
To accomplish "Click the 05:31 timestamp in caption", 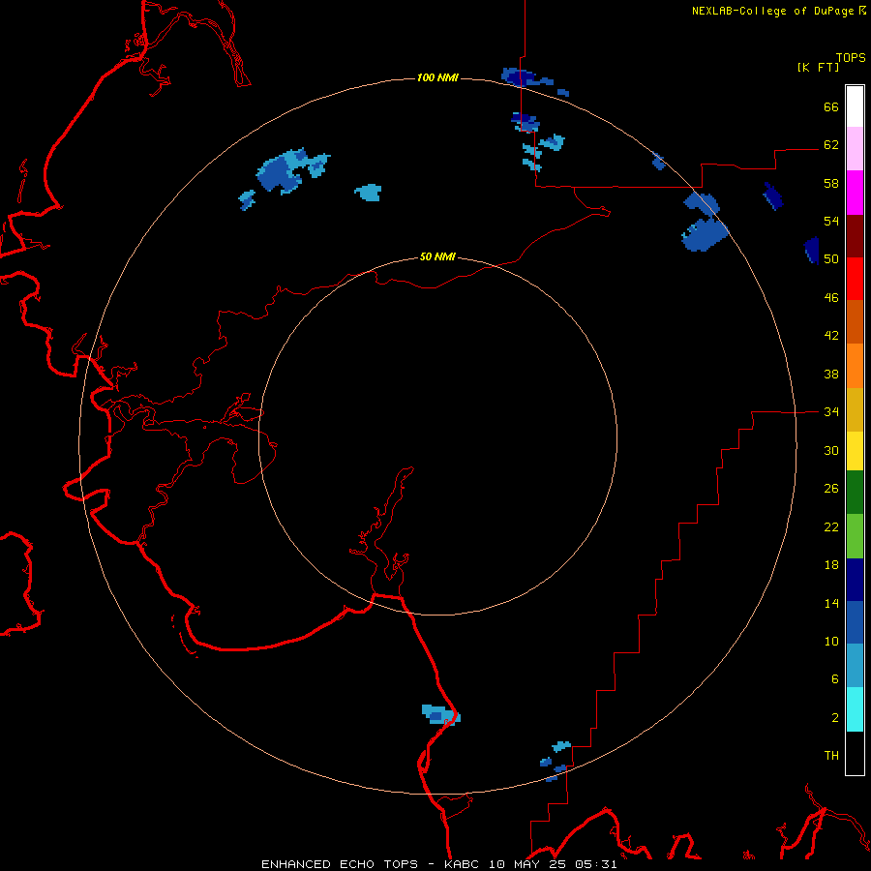I will [x=595, y=864].
